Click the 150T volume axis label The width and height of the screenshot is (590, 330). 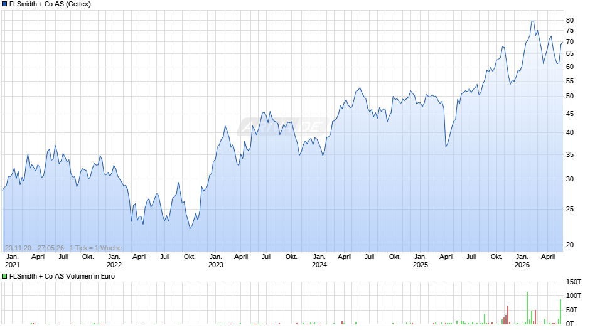tap(574, 282)
